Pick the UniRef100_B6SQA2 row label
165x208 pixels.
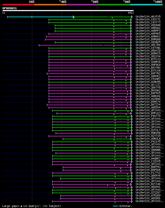coord(148,91)
